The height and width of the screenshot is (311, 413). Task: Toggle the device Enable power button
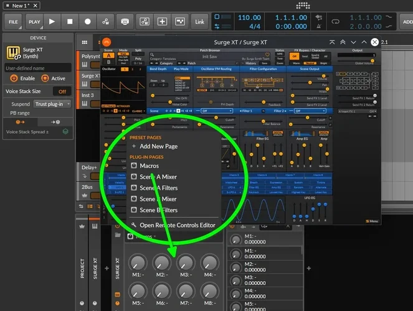tap(13, 78)
